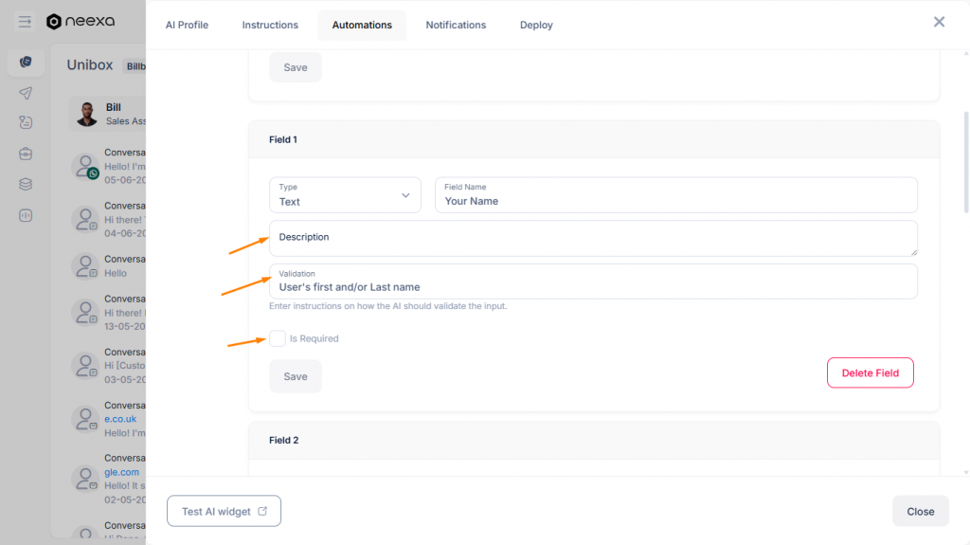Image resolution: width=970 pixels, height=545 pixels.
Task: Click the Save button under Is Required
Action: click(296, 376)
